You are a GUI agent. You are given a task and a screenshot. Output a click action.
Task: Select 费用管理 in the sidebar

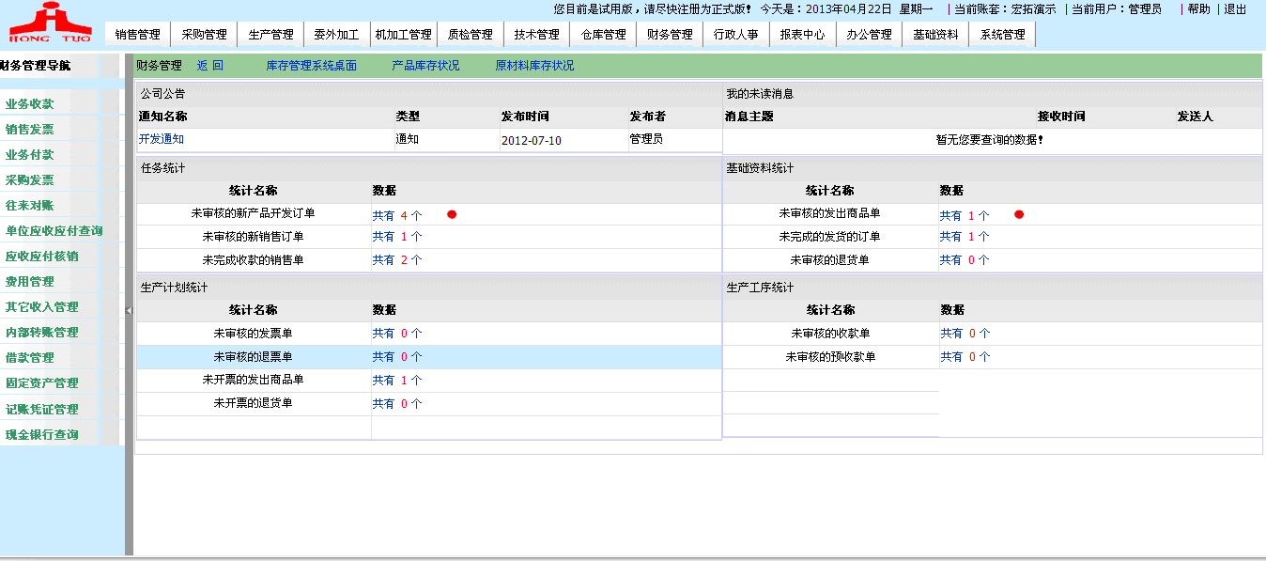(30, 281)
